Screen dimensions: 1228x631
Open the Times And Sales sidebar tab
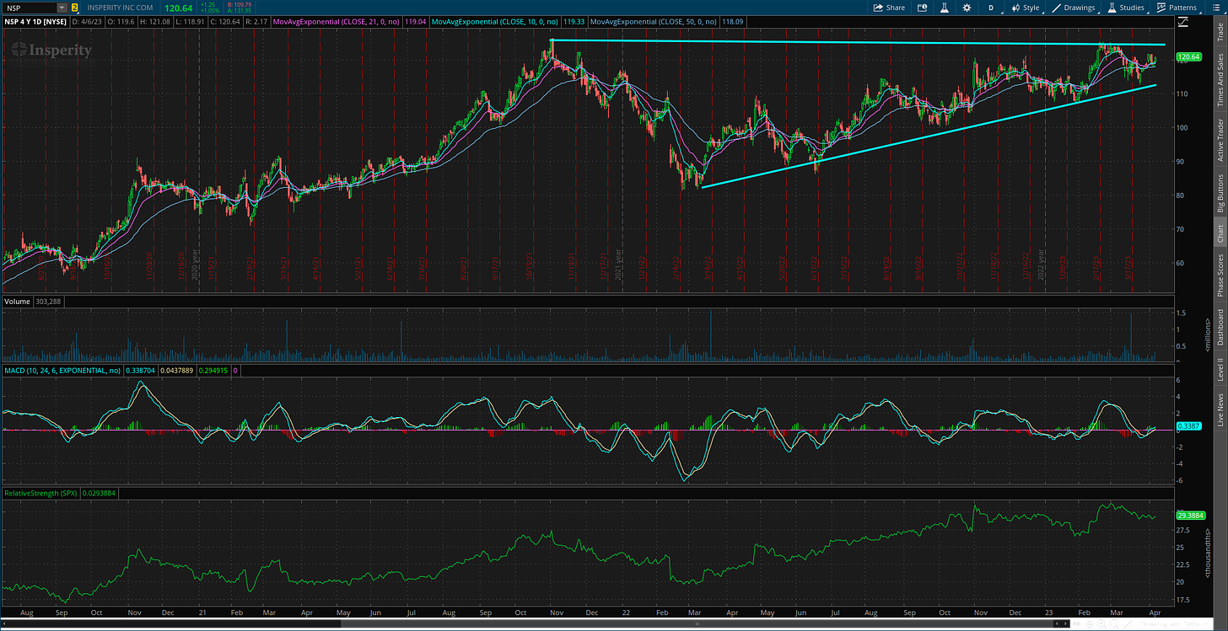[1220, 80]
